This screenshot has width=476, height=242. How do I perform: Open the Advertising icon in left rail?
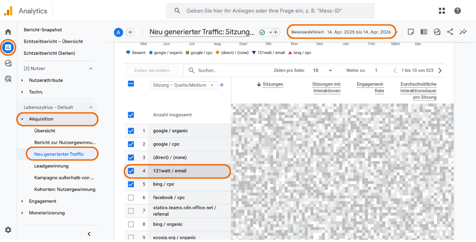click(x=8, y=78)
